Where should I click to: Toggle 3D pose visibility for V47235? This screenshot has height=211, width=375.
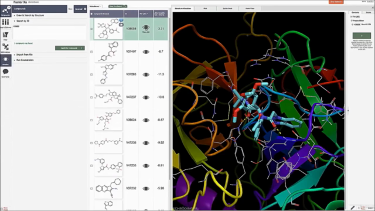pos(146,165)
